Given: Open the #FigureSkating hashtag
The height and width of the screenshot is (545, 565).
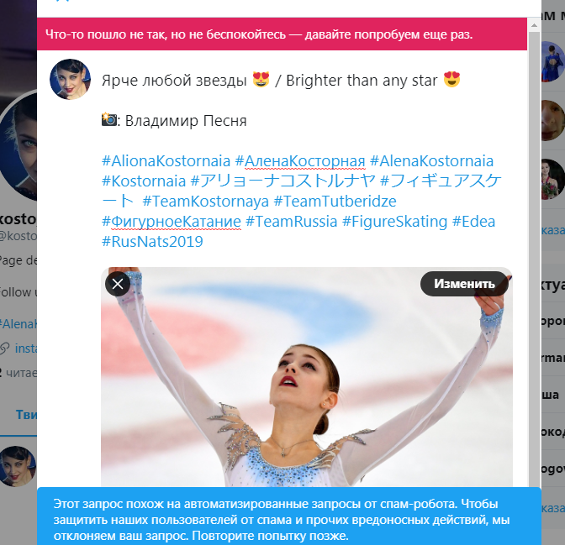Looking at the screenshot, I should pos(394,222).
